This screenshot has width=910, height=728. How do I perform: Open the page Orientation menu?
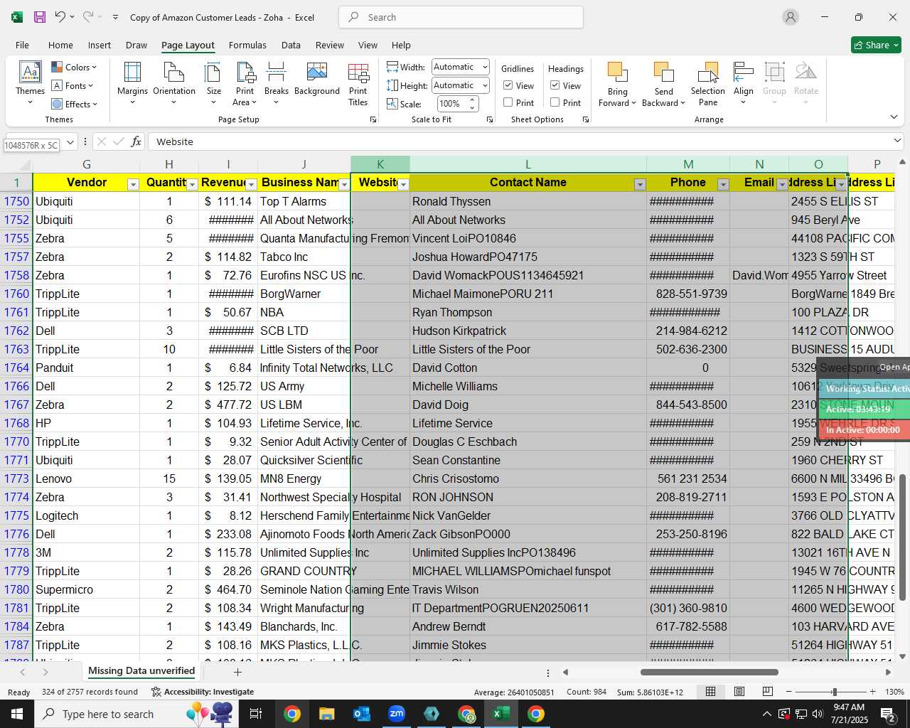pyautogui.click(x=173, y=83)
